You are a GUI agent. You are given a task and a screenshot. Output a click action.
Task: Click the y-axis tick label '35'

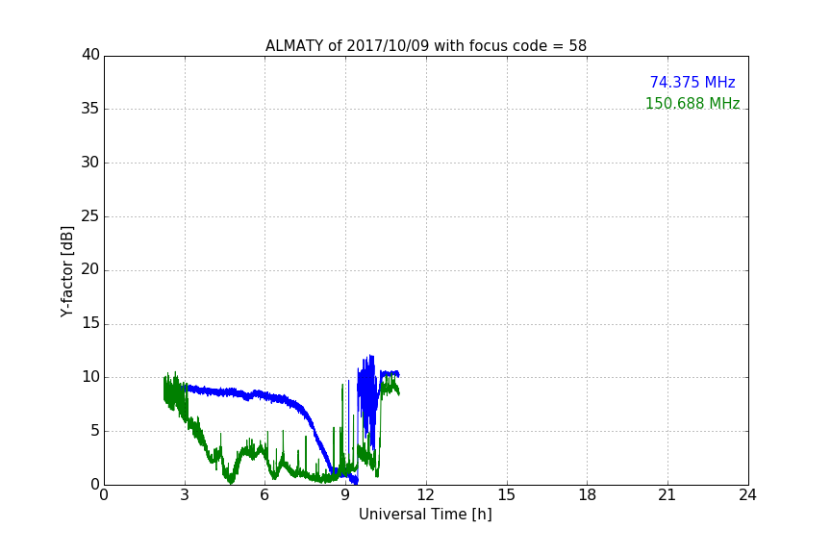90,109
